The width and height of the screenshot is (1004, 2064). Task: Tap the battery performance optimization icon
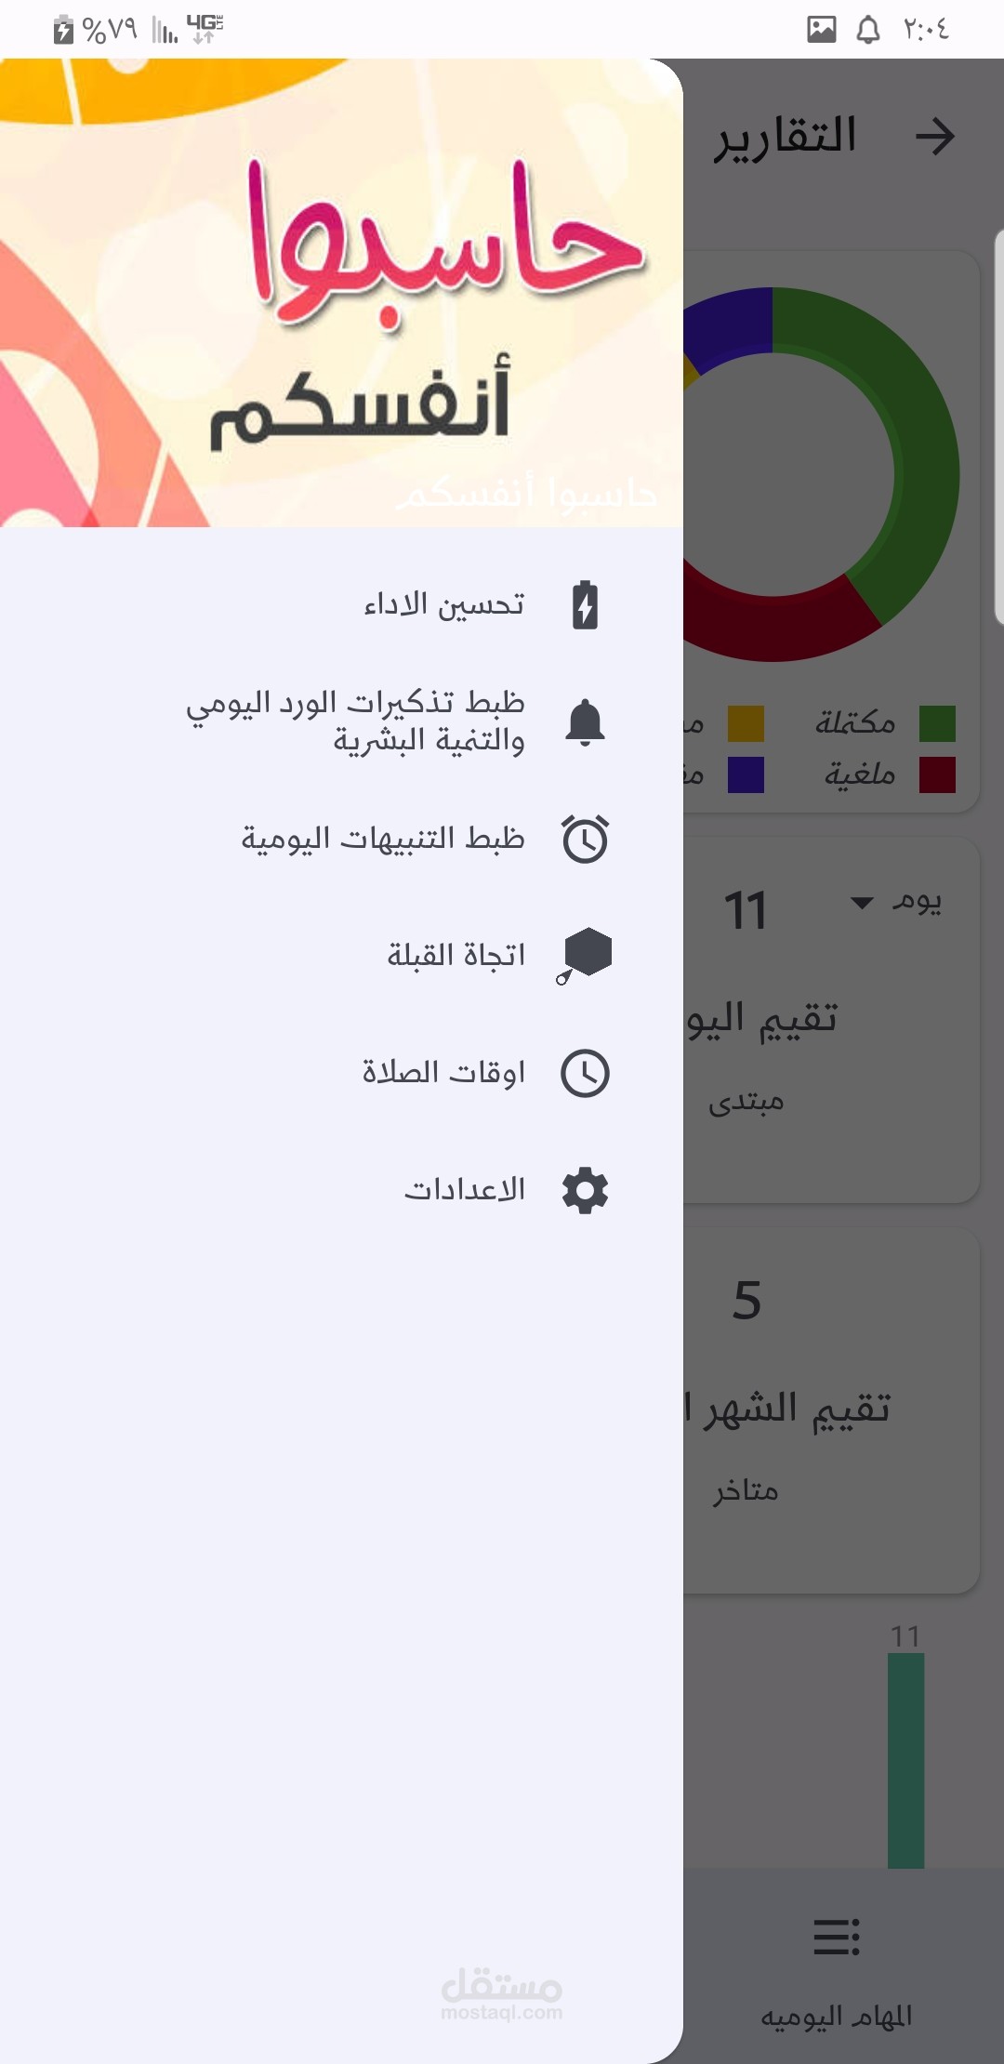point(585,605)
